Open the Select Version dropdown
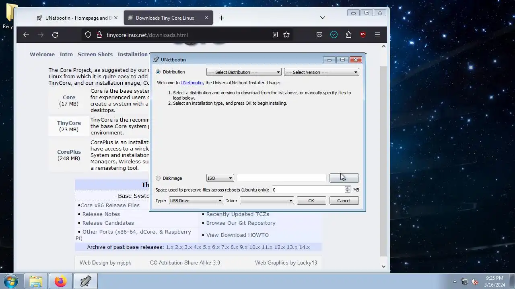This screenshot has height=289, width=515. (321, 72)
